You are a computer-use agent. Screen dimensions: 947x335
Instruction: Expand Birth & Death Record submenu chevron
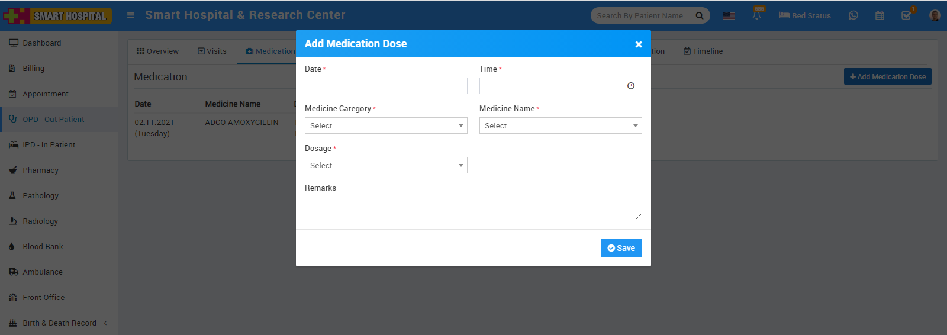pyautogui.click(x=105, y=323)
